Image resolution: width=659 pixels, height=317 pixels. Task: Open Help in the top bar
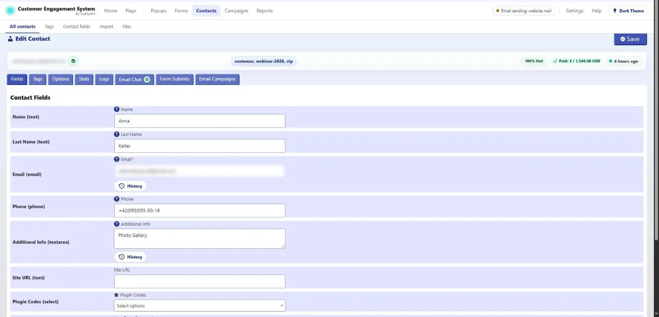pyautogui.click(x=596, y=11)
